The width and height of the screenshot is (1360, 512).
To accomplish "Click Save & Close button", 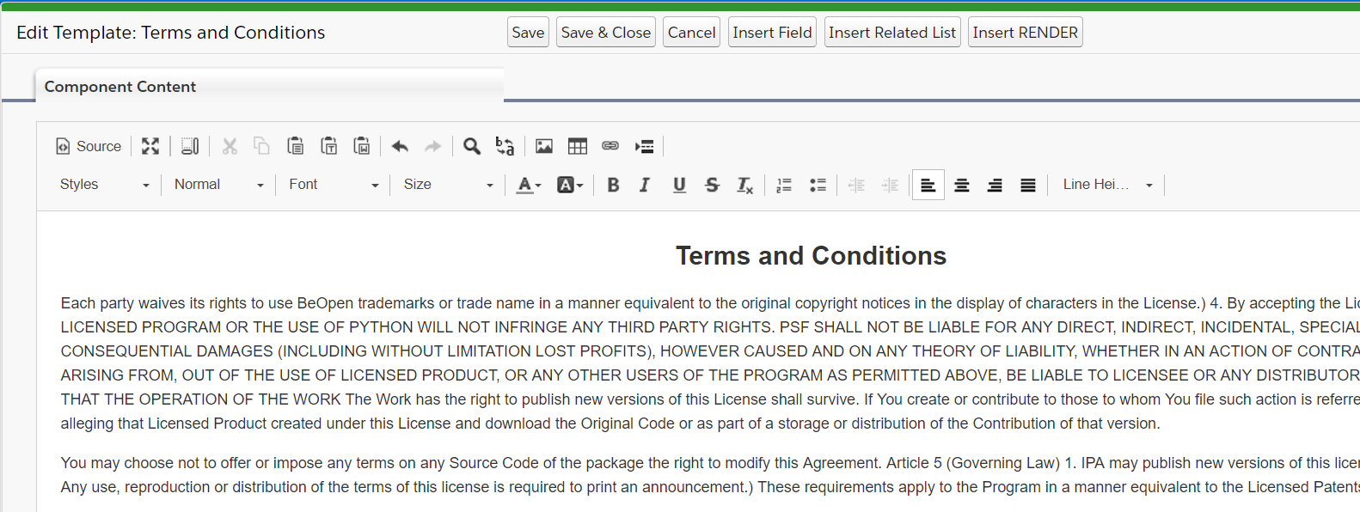I will (x=606, y=32).
